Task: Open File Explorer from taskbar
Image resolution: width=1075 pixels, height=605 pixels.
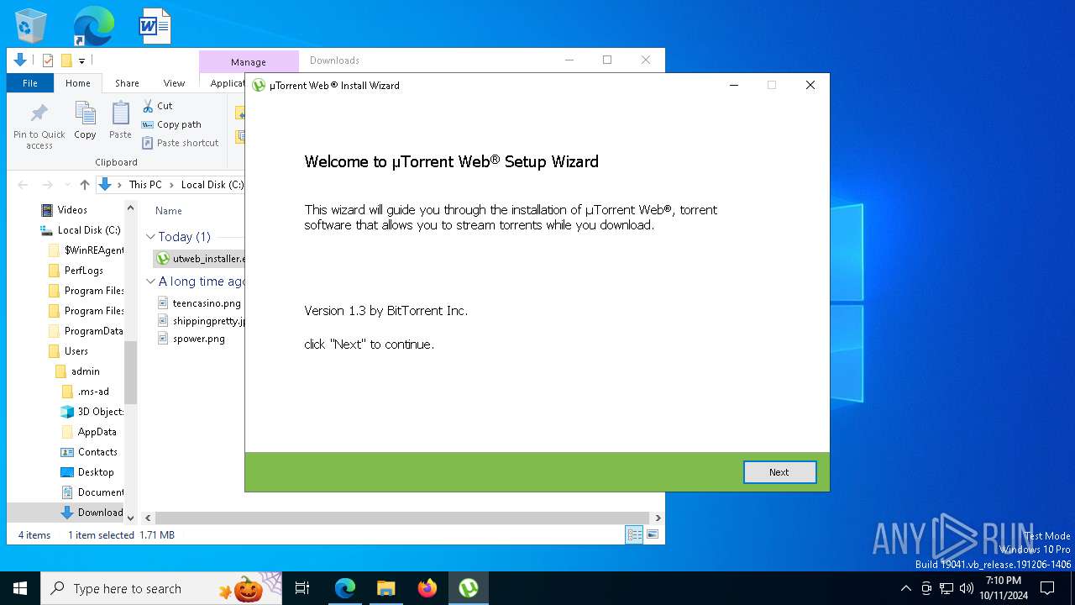Action: tap(385, 588)
